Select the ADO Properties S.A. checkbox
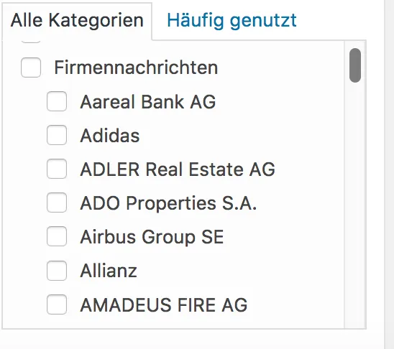This screenshot has width=394, height=349. coord(57,203)
